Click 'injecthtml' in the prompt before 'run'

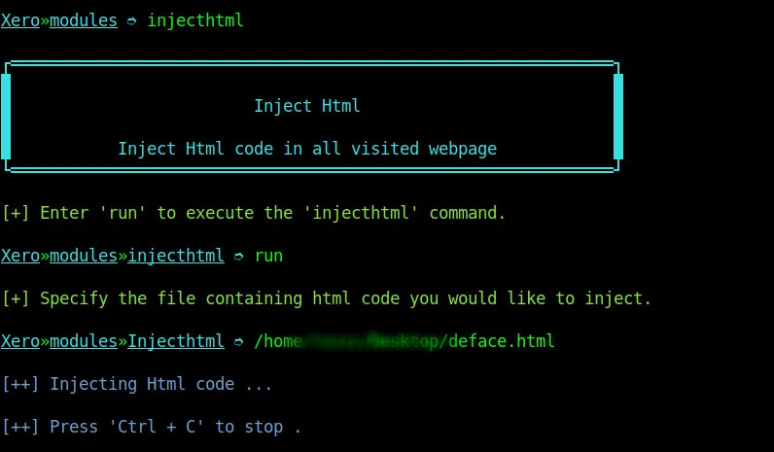coord(176,256)
